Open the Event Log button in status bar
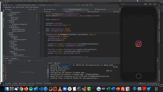This screenshot has width=163, height=92. [143, 83]
